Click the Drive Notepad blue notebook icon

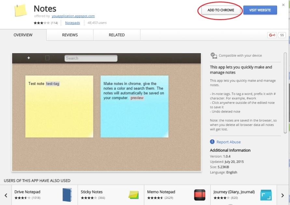pyautogui.click(x=67, y=195)
